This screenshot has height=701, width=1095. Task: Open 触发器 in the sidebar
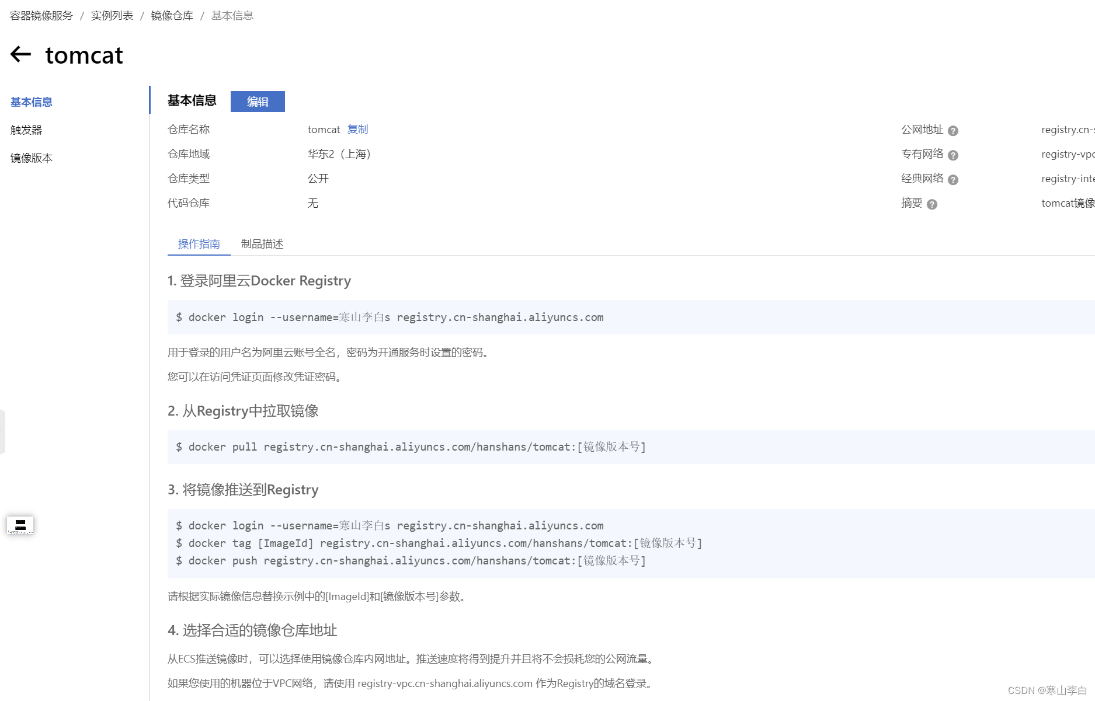26,130
